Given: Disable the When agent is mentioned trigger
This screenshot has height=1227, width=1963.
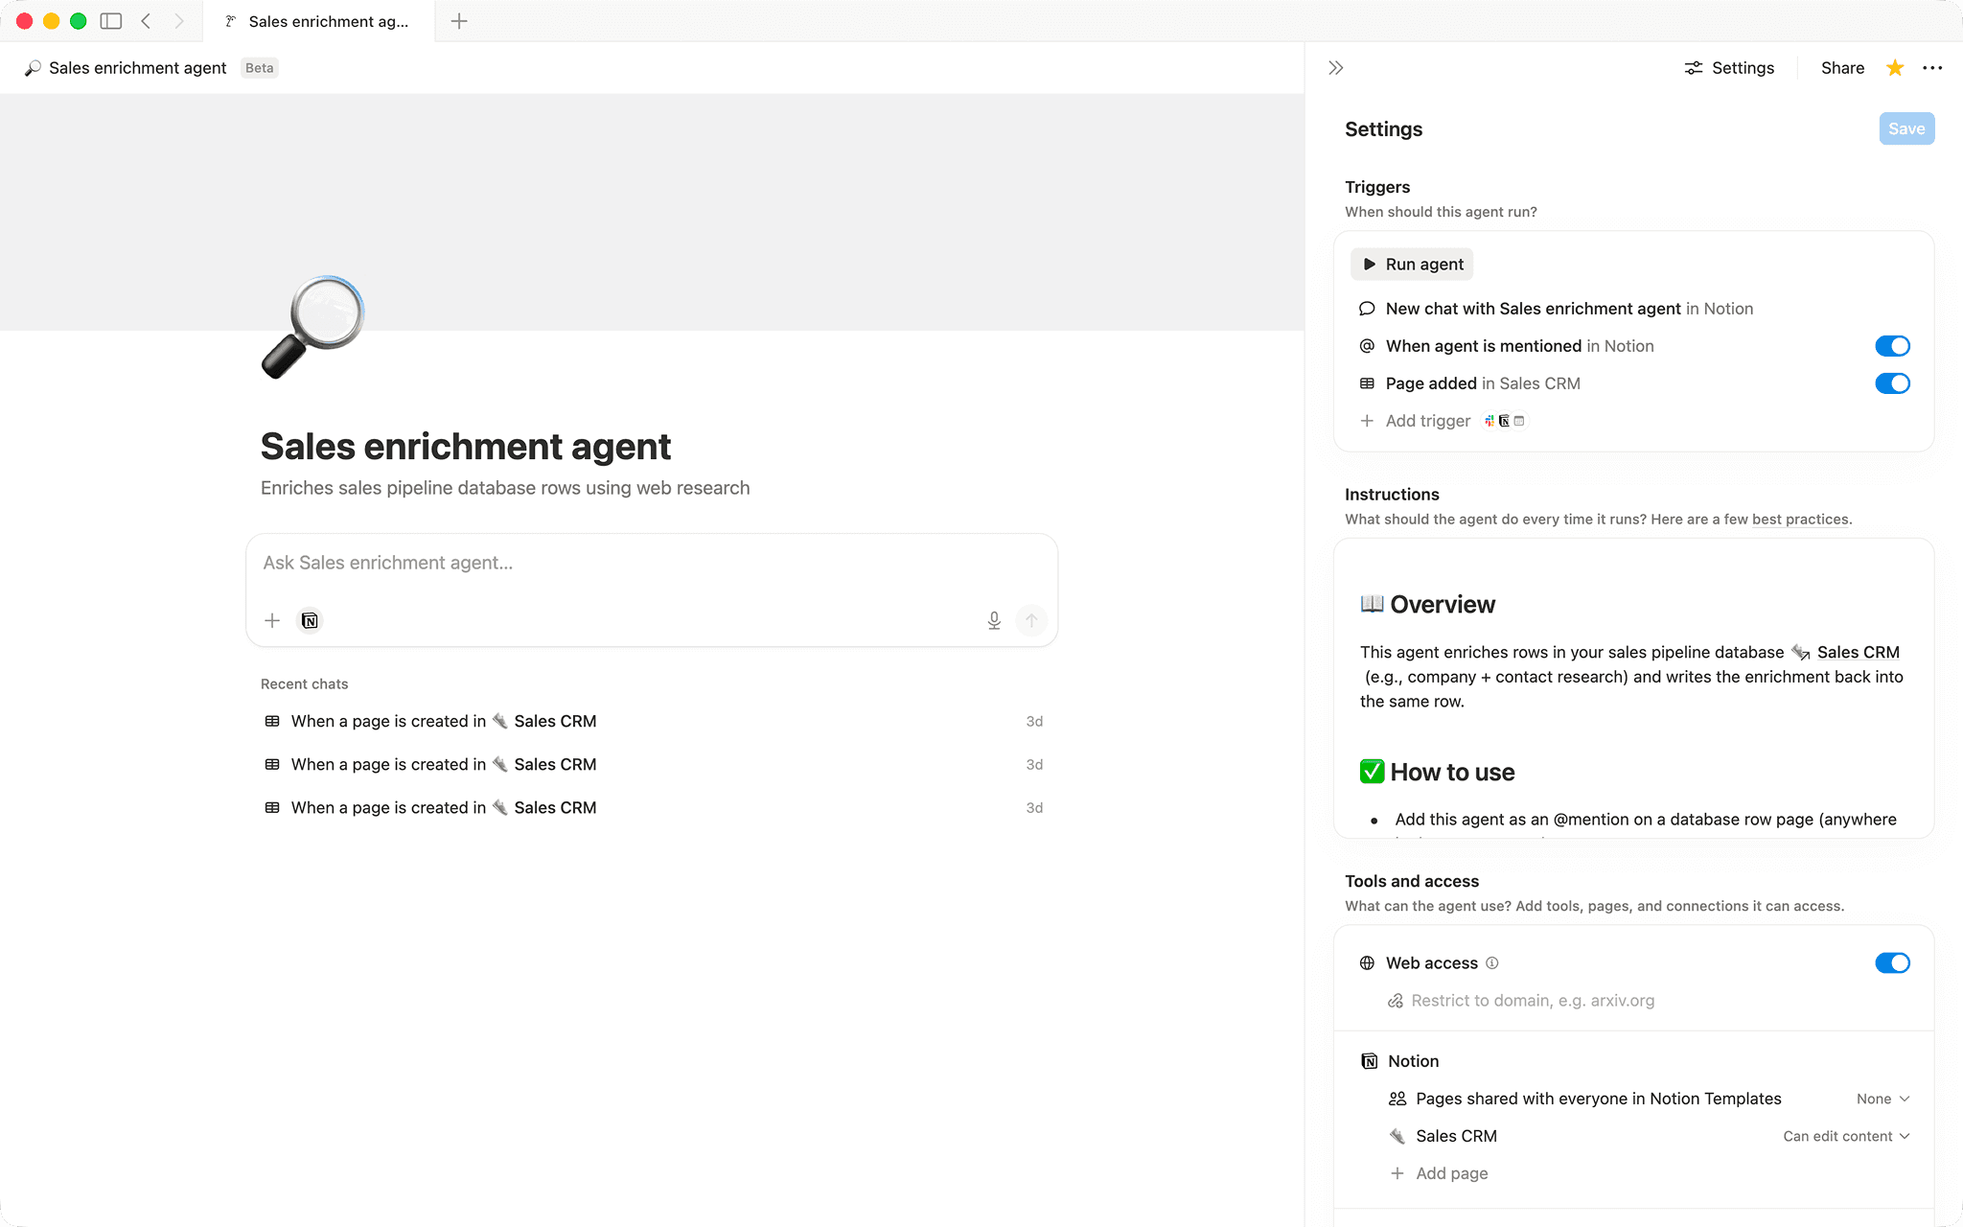Looking at the screenshot, I should click(x=1892, y=346).
